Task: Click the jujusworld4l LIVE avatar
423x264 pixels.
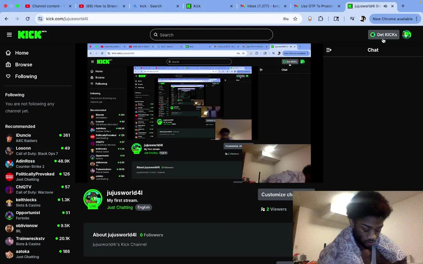Action: [x=93, y=199]
